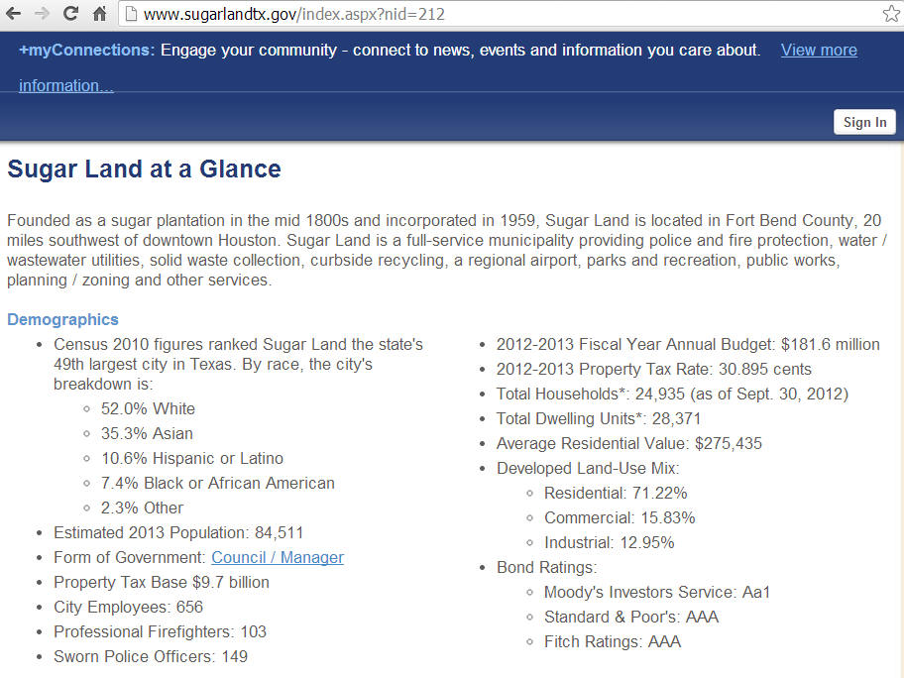This screenshot has height=678, width=904.
Task: Click '10.6% Hispanic or Latino'
Action: pyautogui.click(x=192, y=458)
